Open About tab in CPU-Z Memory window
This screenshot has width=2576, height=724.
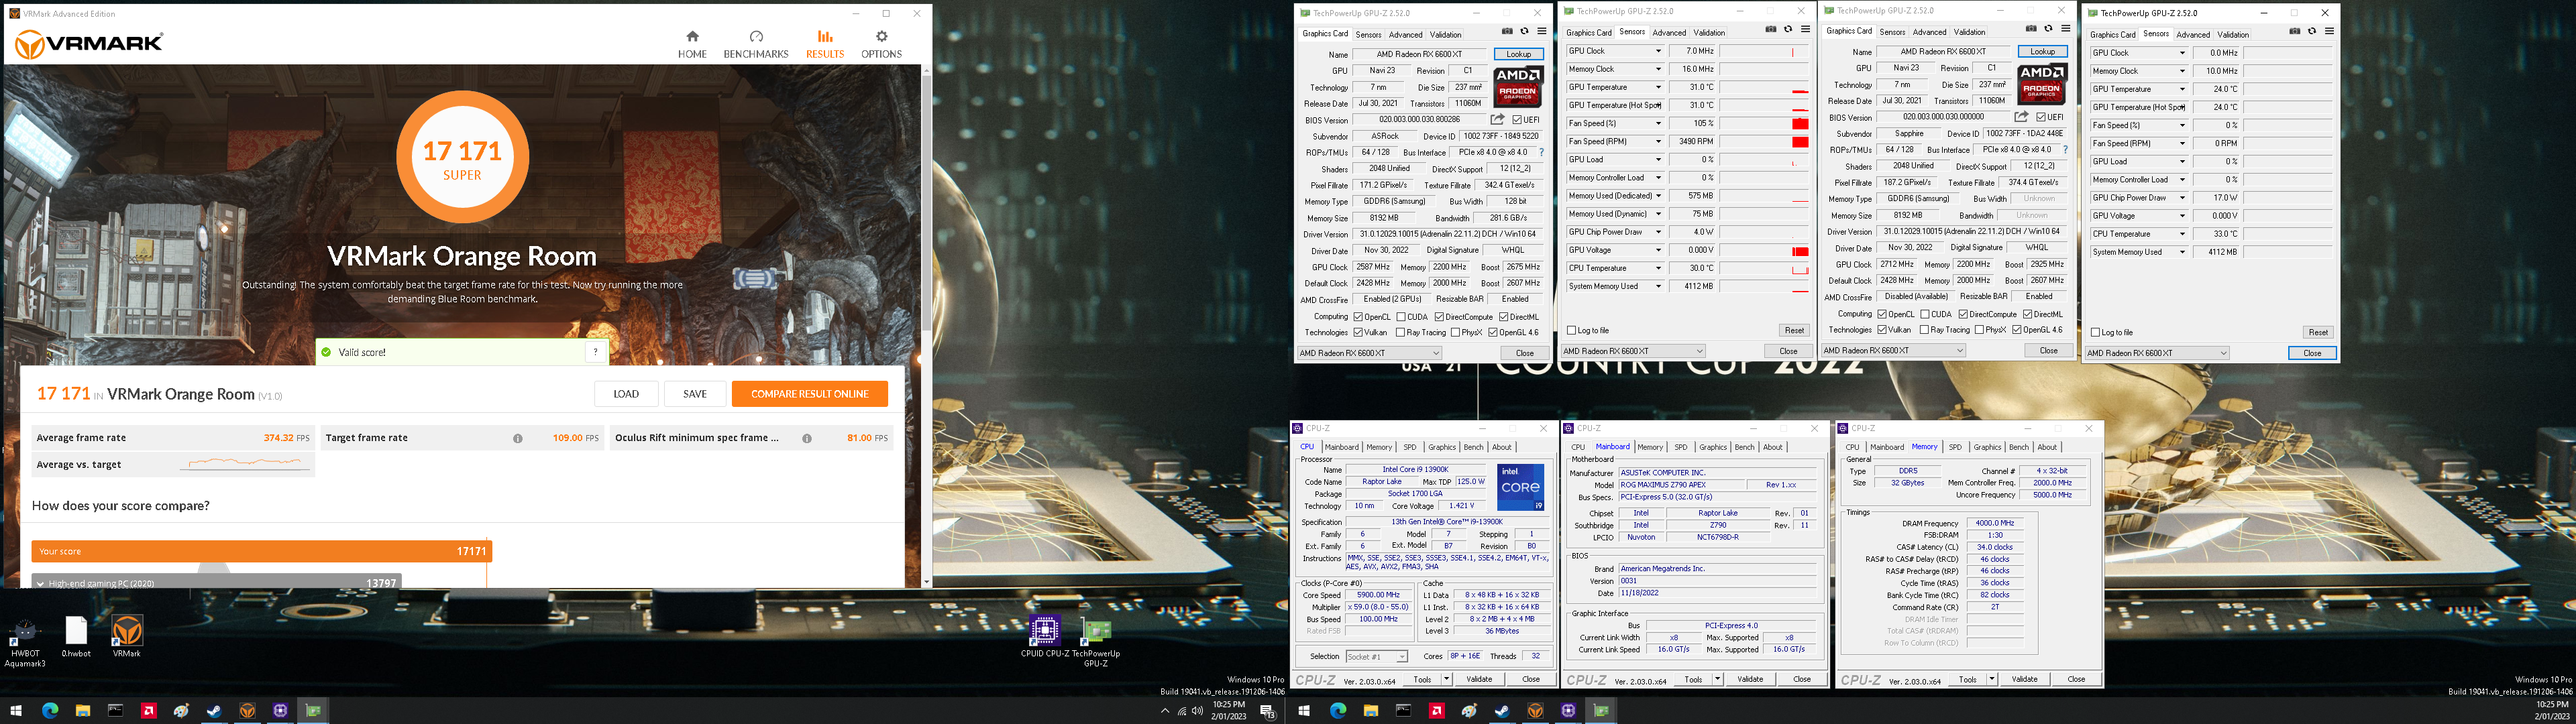2047,447
